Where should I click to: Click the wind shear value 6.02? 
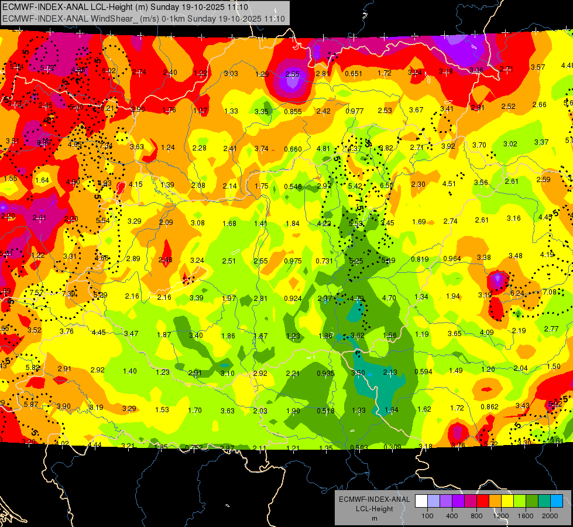click(x=109, y=71)
